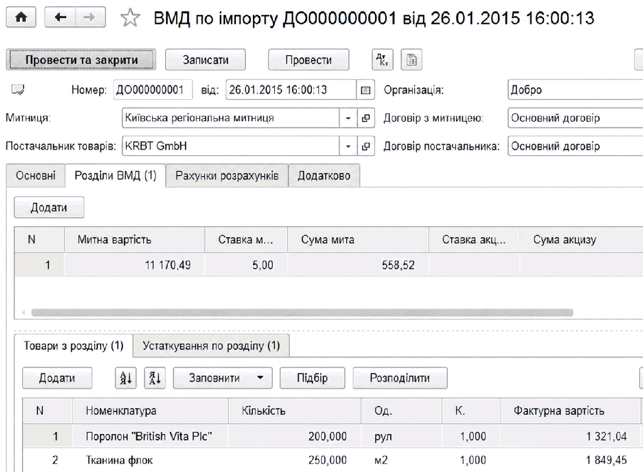Select cell Митна вартість 11 170,49
643x472 pixels.
coord(135,264)
